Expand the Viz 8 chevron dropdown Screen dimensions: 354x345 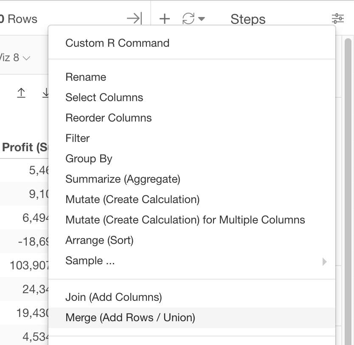pos(26,58)
